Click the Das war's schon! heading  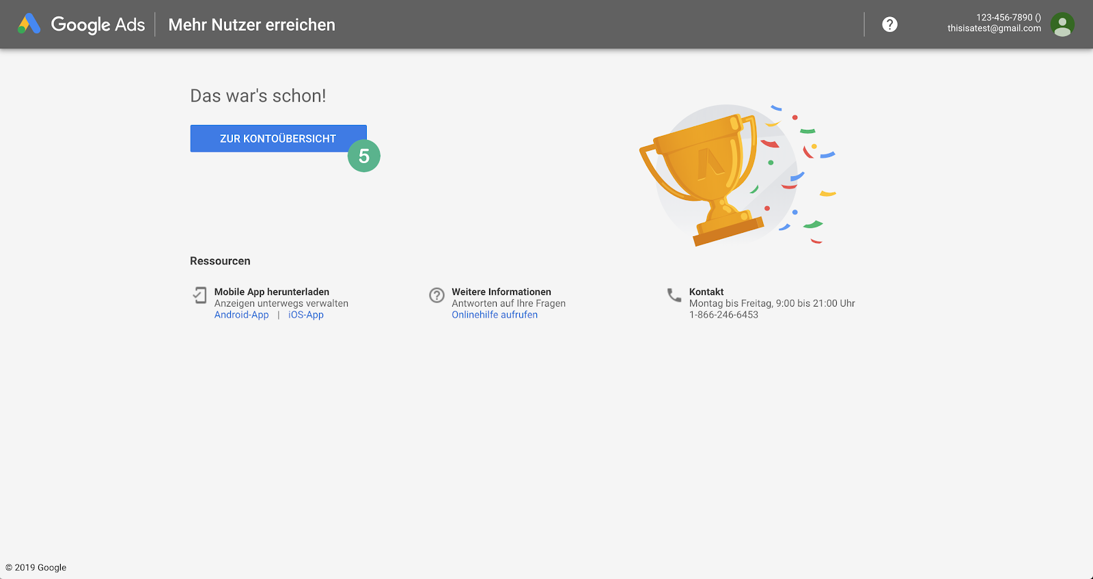(x=258, y=96)
